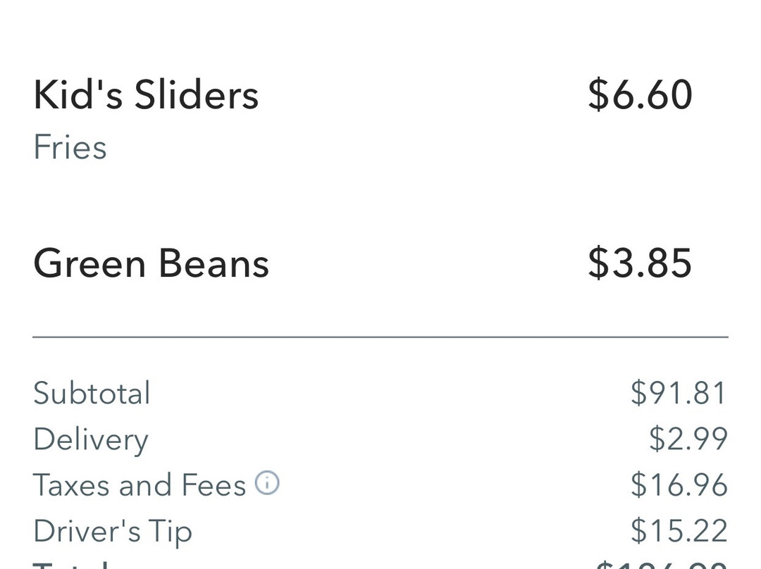Select the Subtotal label

click(92, 393)
